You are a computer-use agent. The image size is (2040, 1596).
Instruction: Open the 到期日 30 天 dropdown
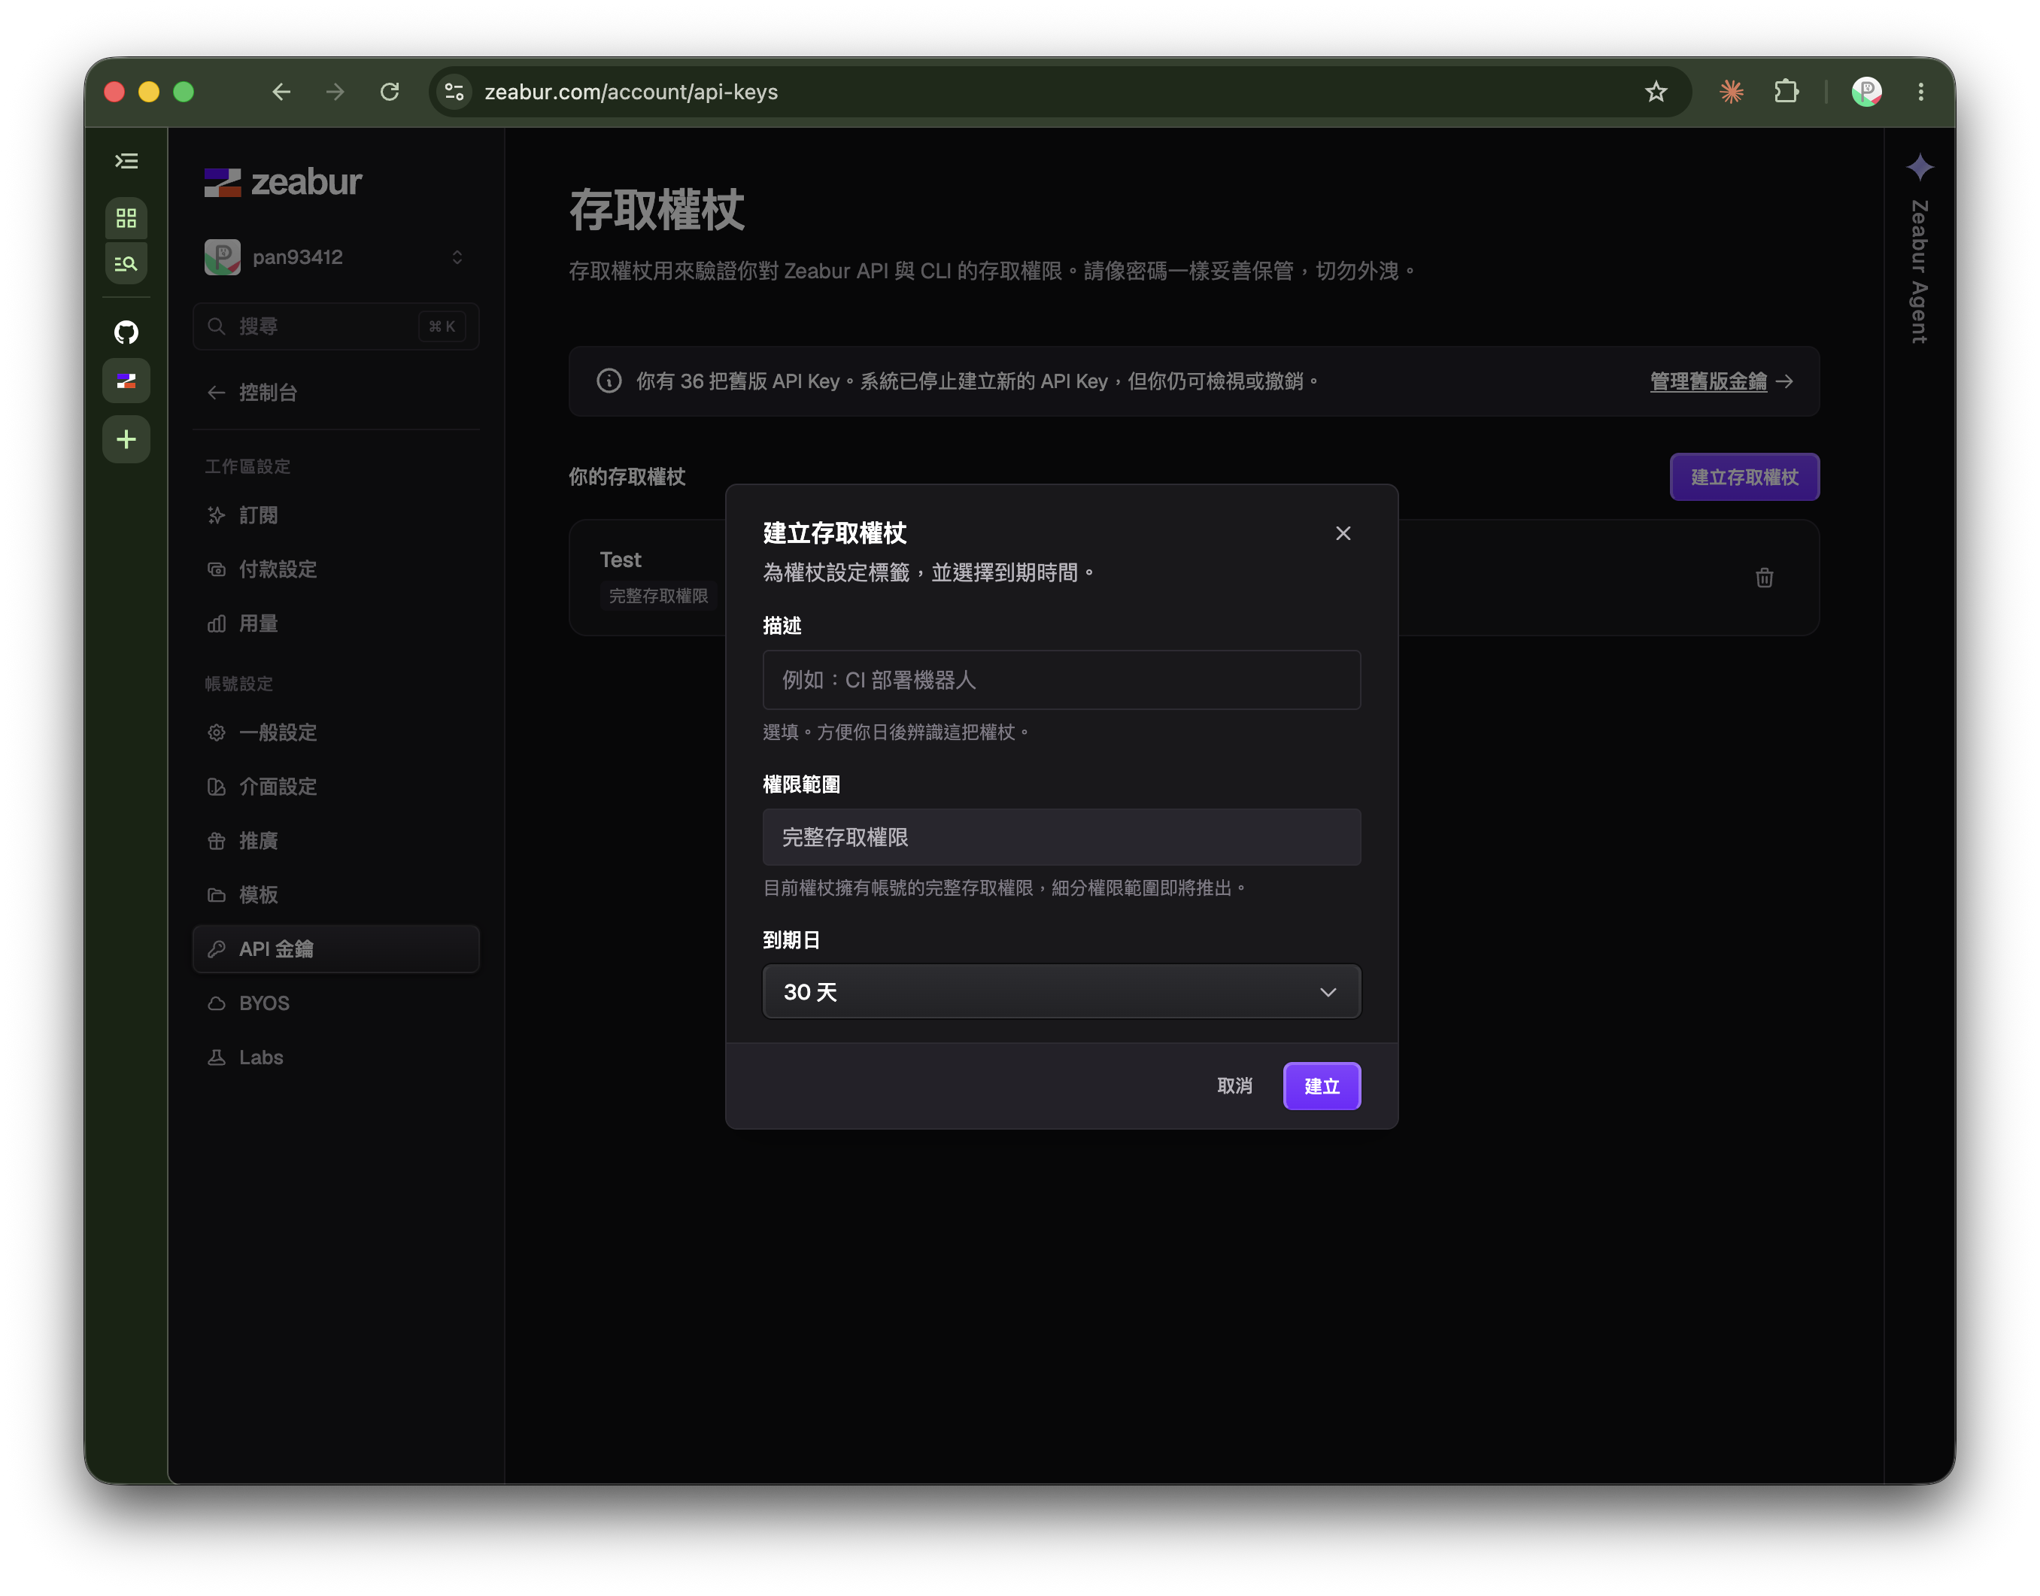pyautogui.click(x=1061, y=991)
